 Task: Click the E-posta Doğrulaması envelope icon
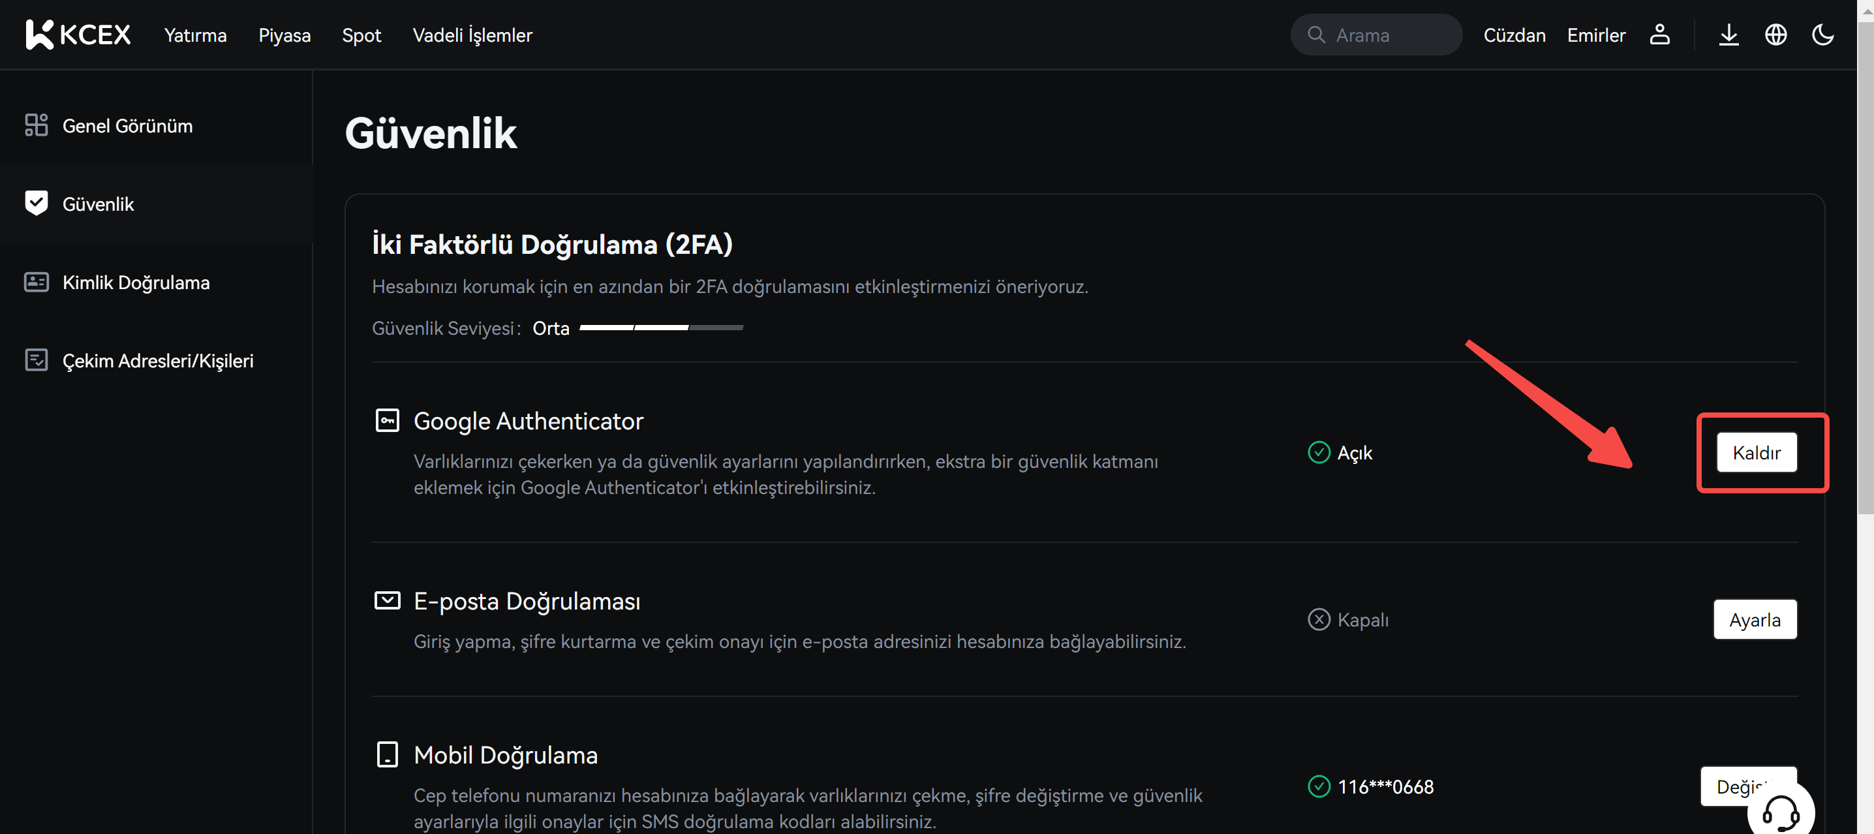tap(387, 600)
